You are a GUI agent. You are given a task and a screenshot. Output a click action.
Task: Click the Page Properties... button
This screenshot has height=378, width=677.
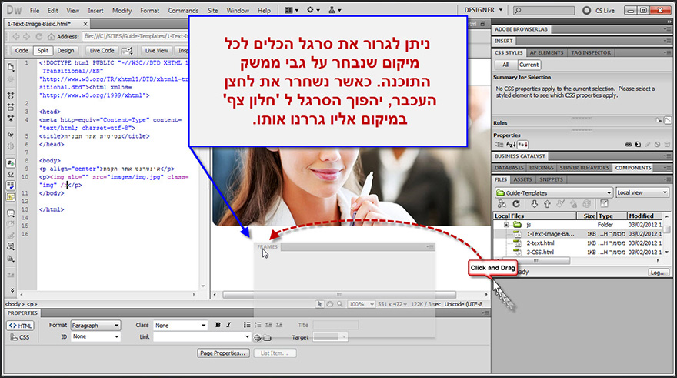(225, 353)
